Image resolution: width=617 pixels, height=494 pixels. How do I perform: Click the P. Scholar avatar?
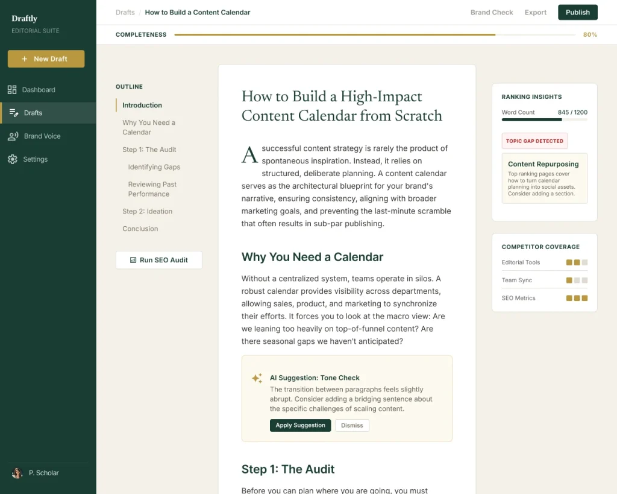pos(17,473)
